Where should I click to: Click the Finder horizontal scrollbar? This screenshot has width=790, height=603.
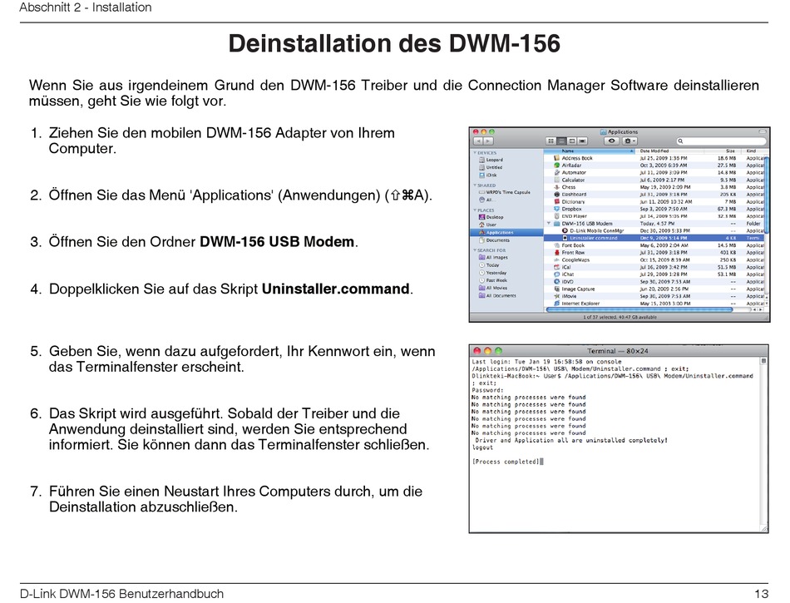[x=639, y=309]
